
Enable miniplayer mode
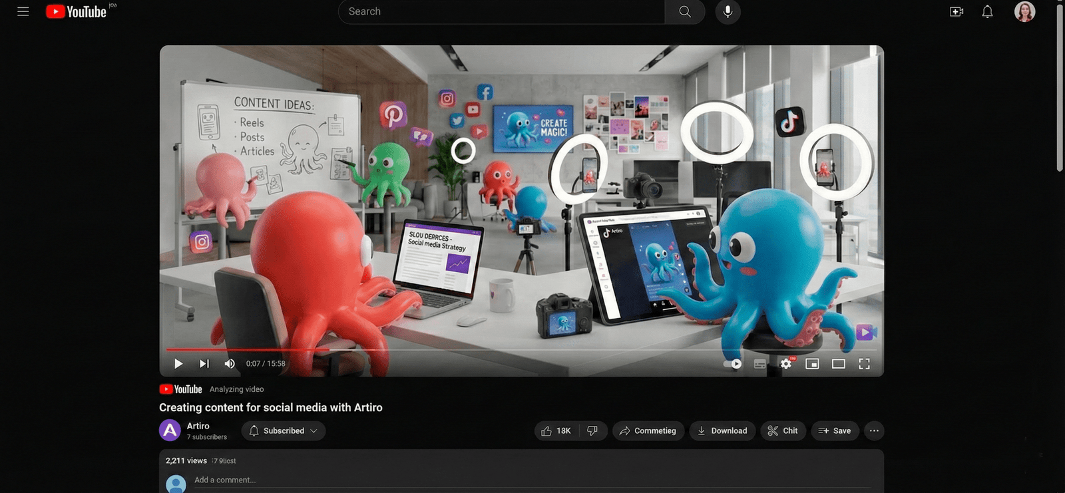pos(812,364)
